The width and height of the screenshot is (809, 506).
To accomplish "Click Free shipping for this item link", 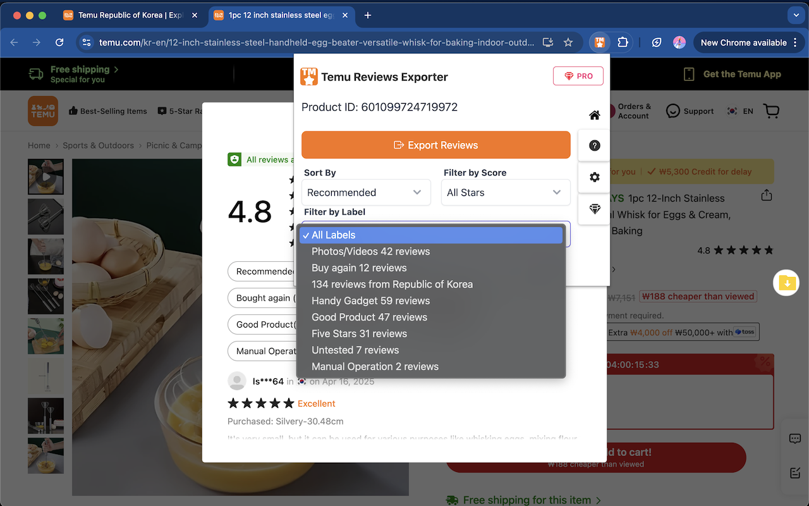I will (524, 500).
